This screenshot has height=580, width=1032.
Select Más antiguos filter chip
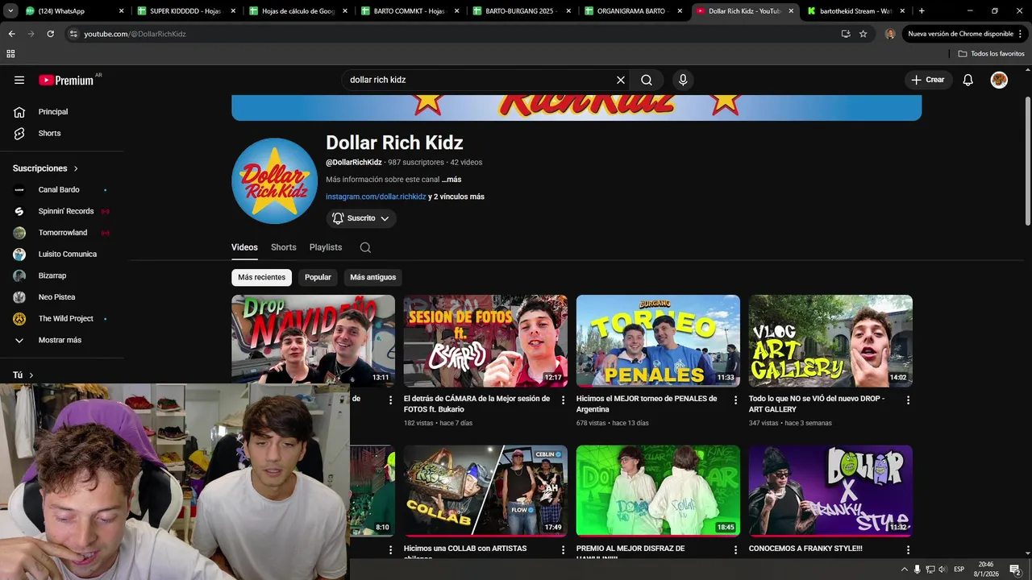(x=373, y=277)
